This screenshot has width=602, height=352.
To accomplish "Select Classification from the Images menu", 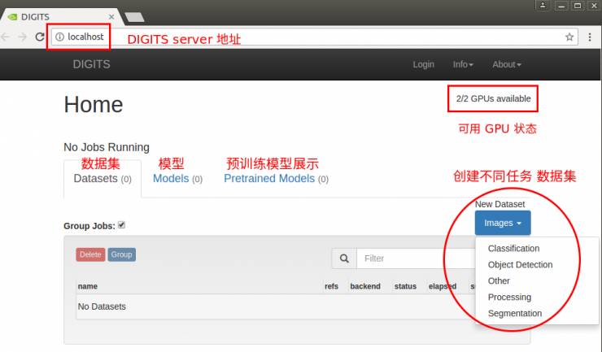I will coord(513,249).
